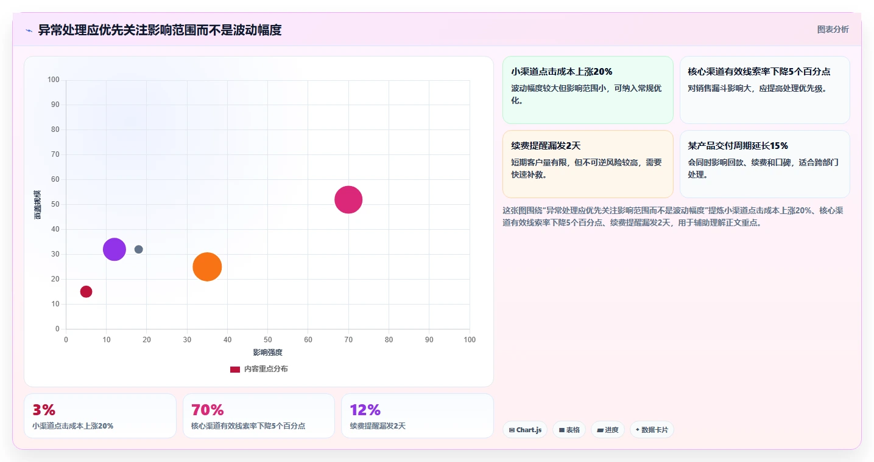Click the title 异常处理应优先关注影响范围而不是波动幅度

(x=160, y=30)
